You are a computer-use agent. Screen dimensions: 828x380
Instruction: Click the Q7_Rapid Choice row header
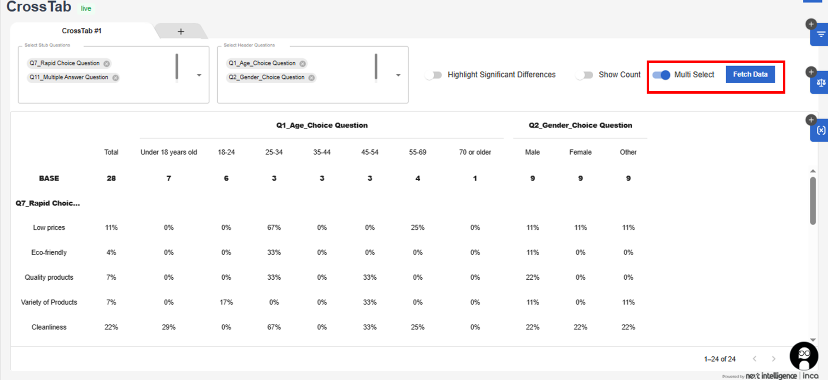coord(48,203)
